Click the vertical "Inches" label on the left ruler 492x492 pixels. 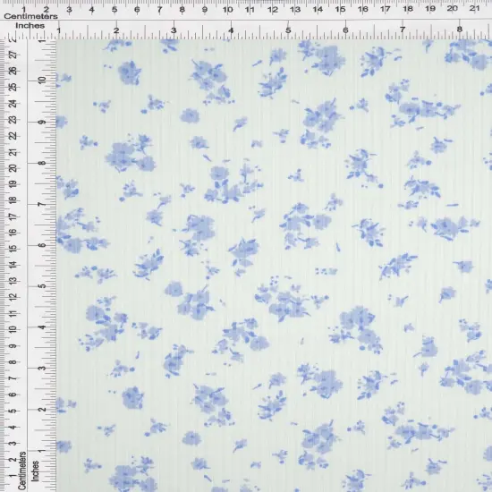tap(35, 471)
